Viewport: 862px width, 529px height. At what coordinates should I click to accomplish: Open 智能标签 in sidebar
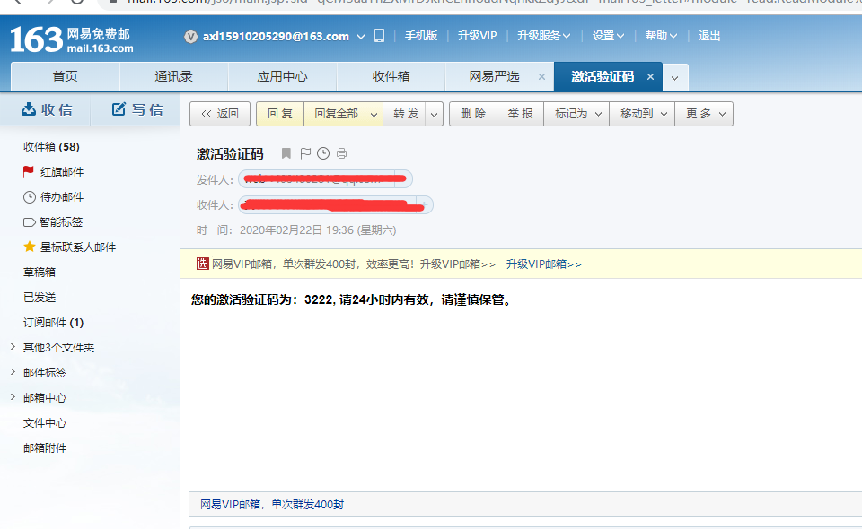pos(53,222)
